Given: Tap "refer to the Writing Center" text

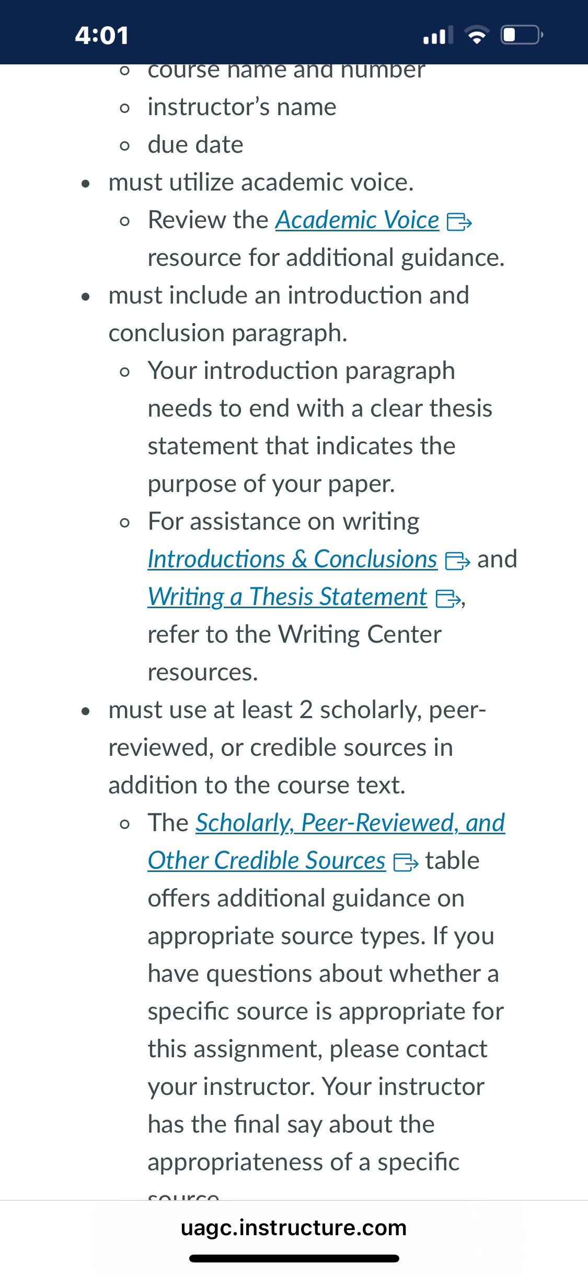Looking at the screenshot, I should [295, 635].
